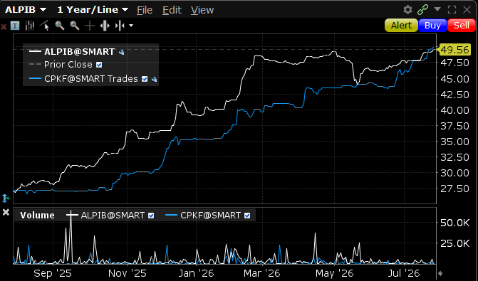Open the dropdown arrow beside link icon
Viewport: 478px width, 281px height.
437,9
